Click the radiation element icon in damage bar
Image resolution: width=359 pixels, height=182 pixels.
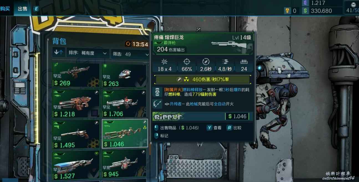coord(187,79)
